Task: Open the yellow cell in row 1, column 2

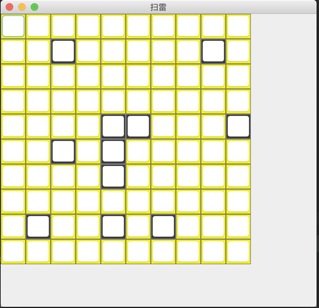Action: [38, 26]
